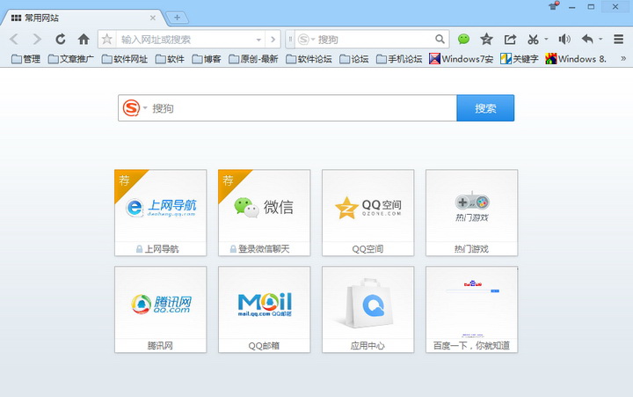Image resolution: width=633 pixels, height=397 pixels.
Task: Click the 百度一下 page thumbnail
Action: tap(471, 309)
